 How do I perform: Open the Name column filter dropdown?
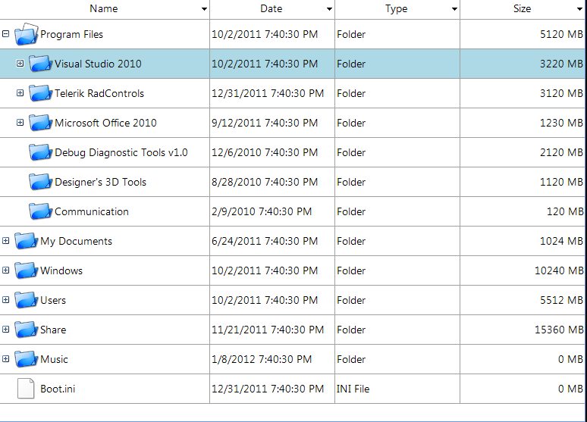[204, 9]
